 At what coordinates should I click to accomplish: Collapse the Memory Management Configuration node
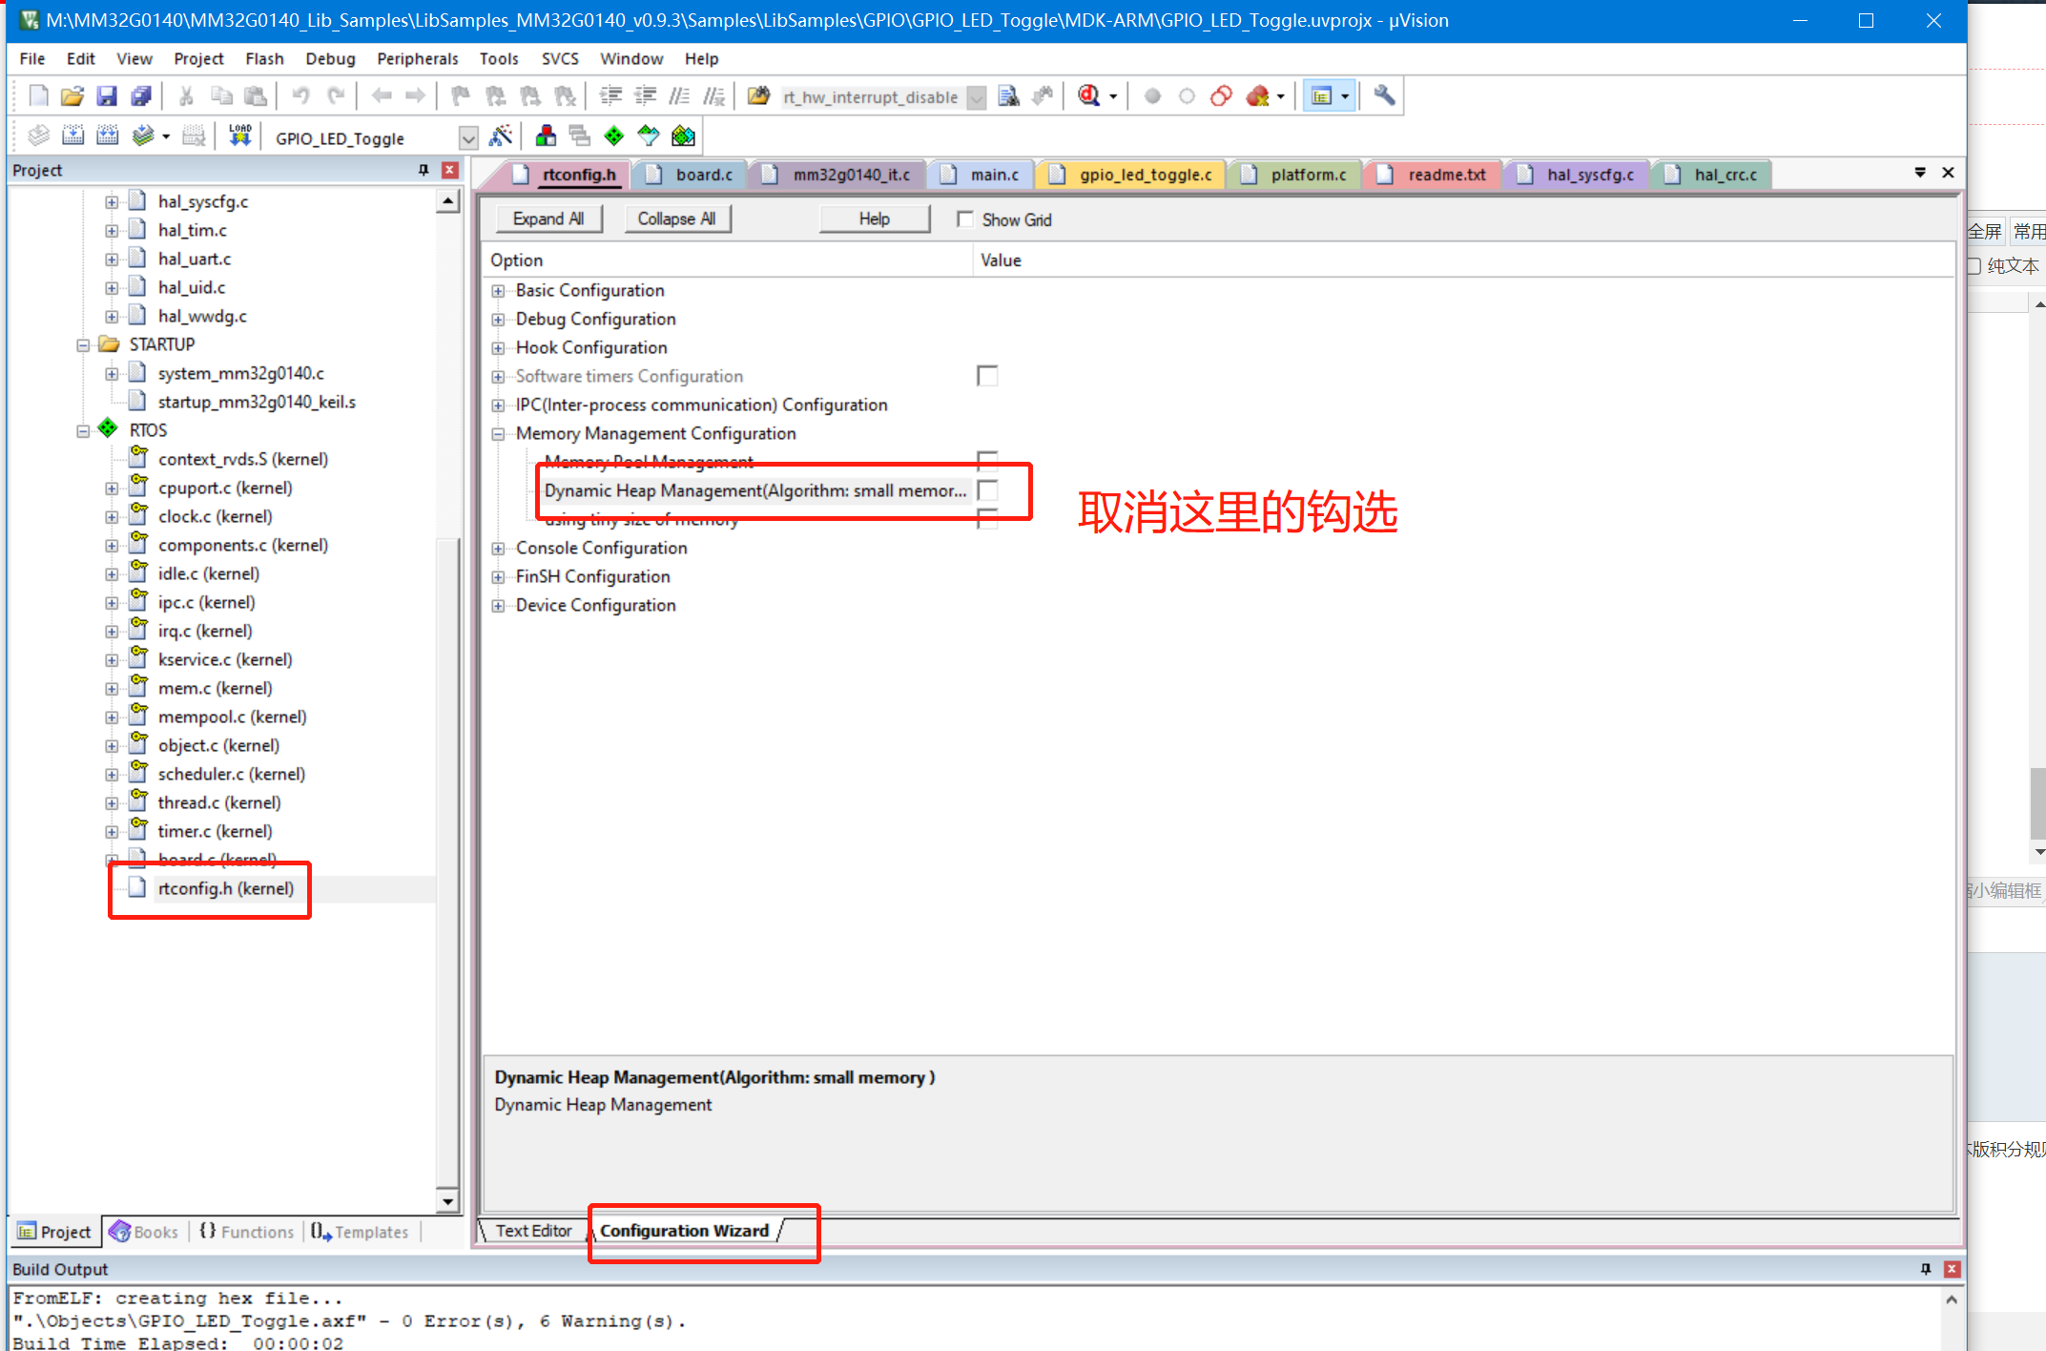coord(498,434)
